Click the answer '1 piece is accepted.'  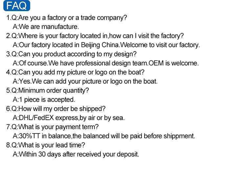44,99
